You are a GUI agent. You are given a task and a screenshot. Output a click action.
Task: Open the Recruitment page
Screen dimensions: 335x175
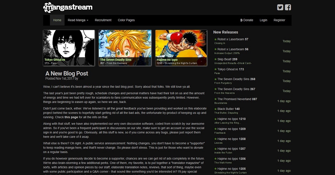coord(103,20)
